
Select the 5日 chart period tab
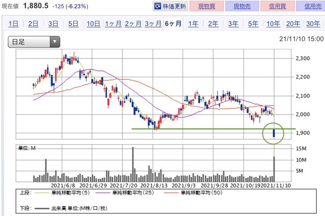(x=73, y=24)
